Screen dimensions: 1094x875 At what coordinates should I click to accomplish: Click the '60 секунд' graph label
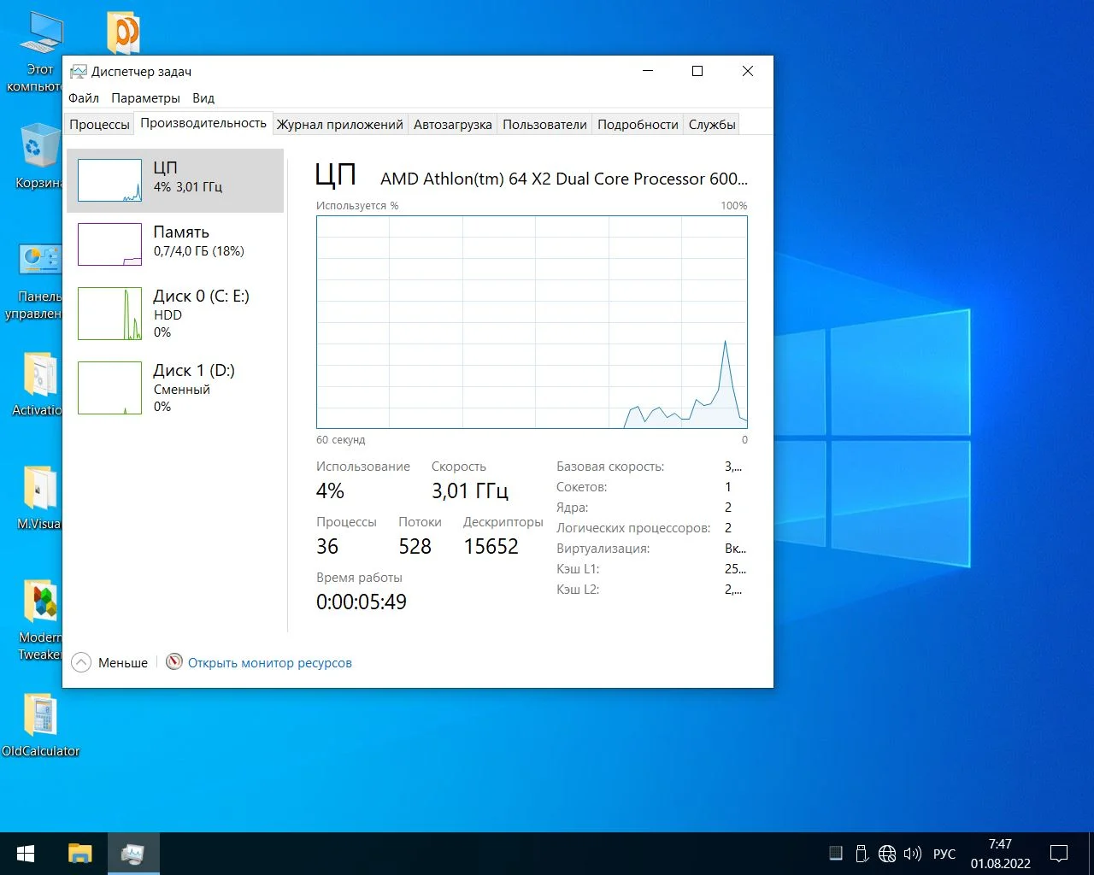340,440
